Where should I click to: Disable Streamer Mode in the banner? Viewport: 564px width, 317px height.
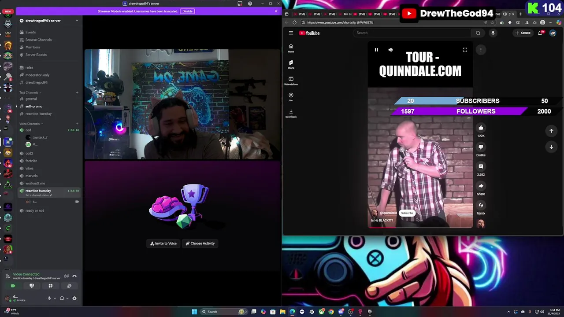pyautogui.click(x=187, y=11)
